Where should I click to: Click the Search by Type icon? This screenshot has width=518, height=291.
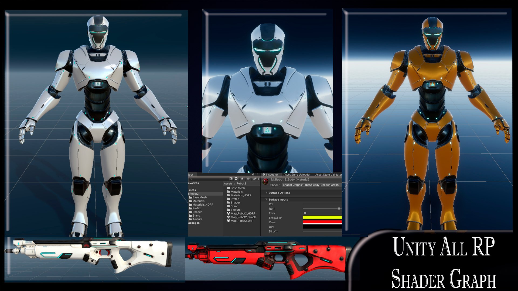[236, 179]
